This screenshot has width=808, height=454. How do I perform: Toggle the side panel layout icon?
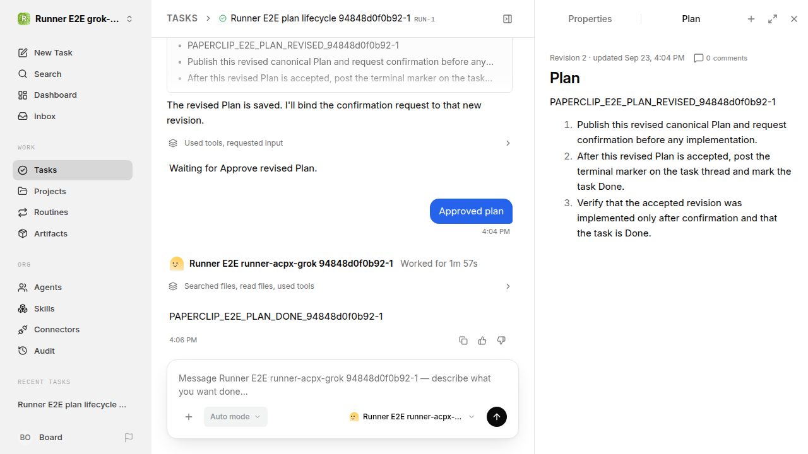(508, 19)
